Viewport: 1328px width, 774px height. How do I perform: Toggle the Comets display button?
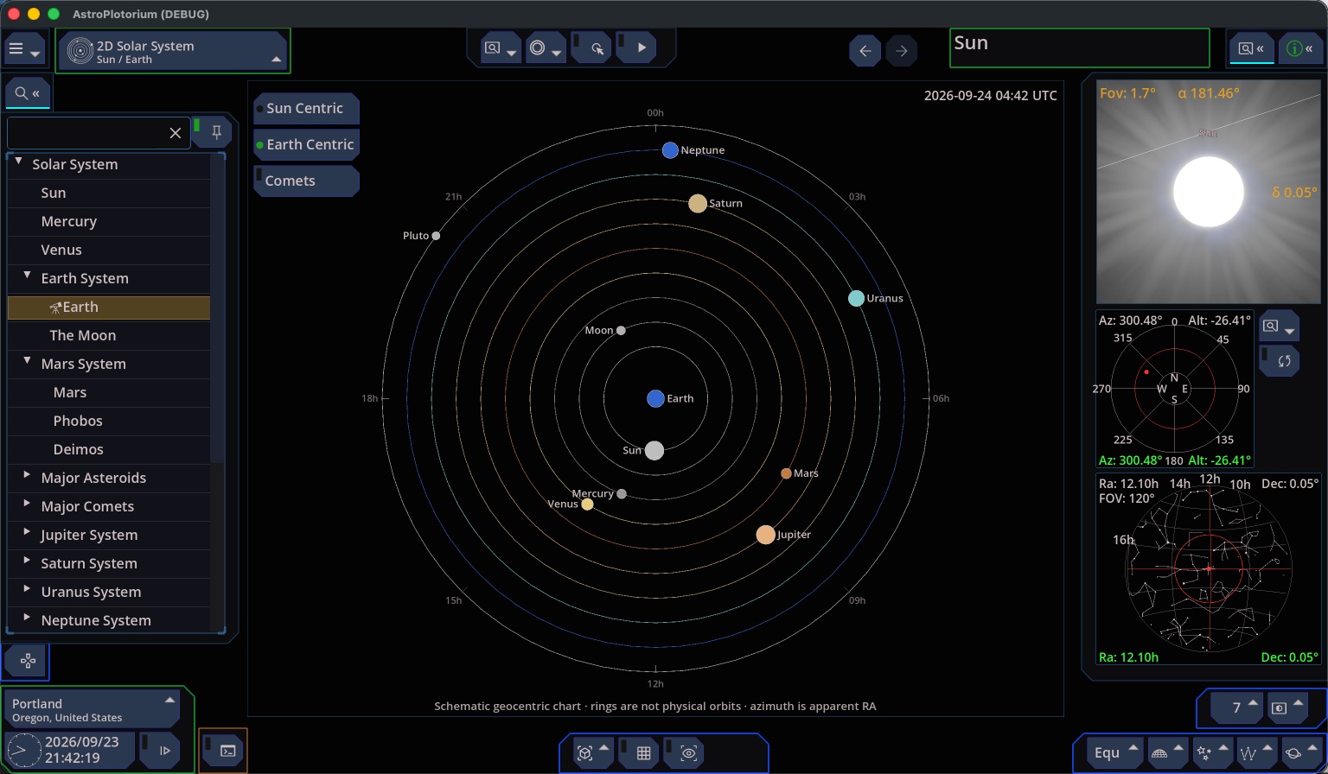[306, 181]
